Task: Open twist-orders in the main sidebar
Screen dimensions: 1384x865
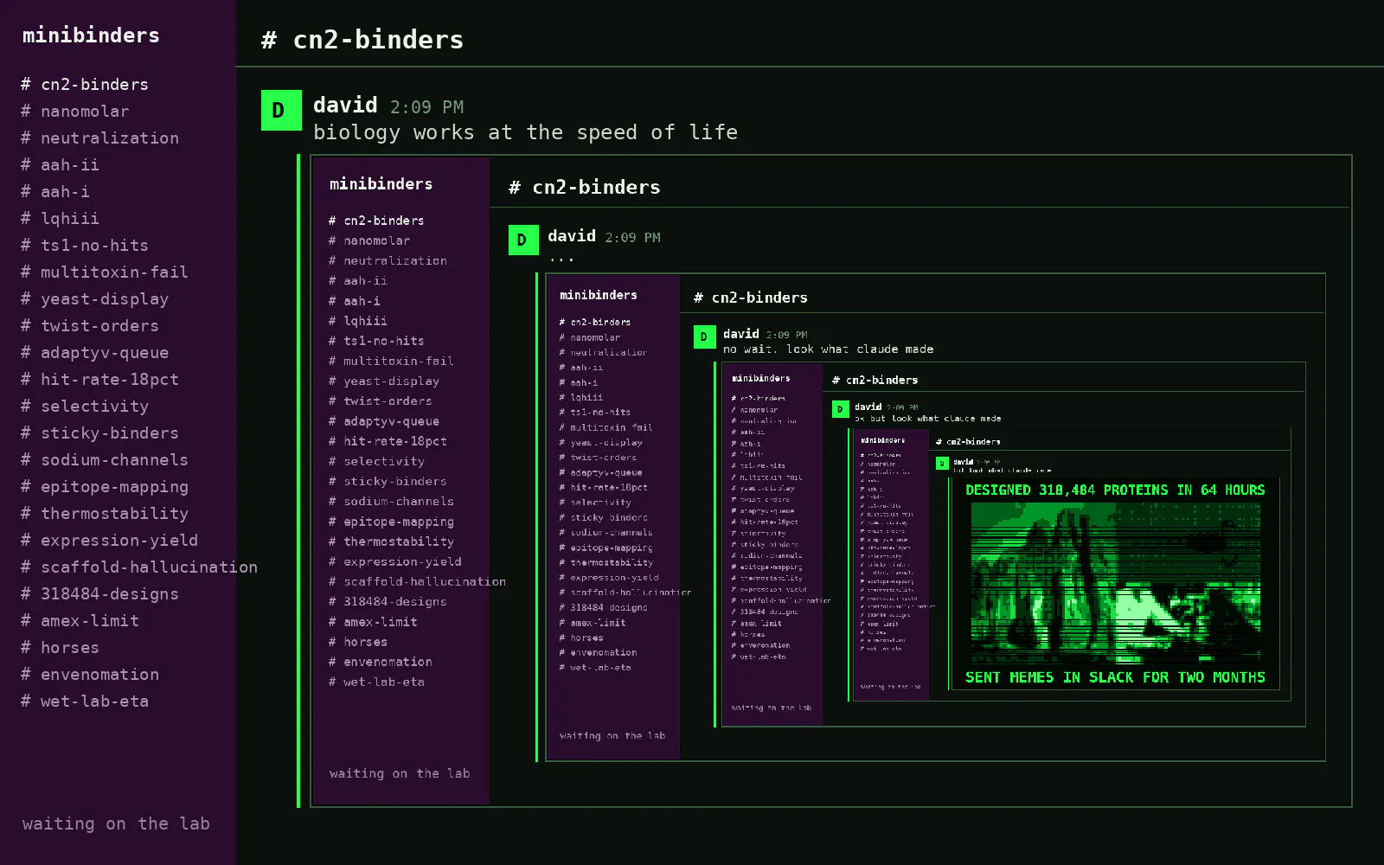Action: 90,325
